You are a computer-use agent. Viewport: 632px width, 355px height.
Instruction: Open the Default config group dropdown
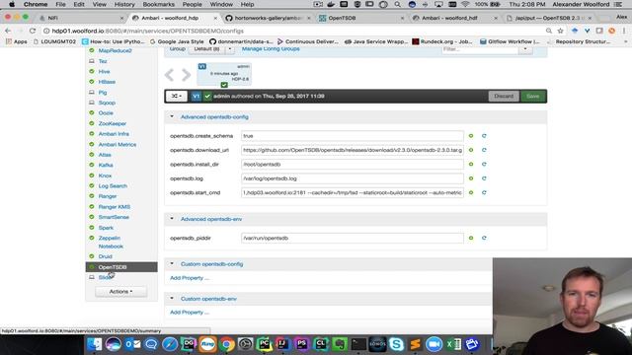(230, 49)
